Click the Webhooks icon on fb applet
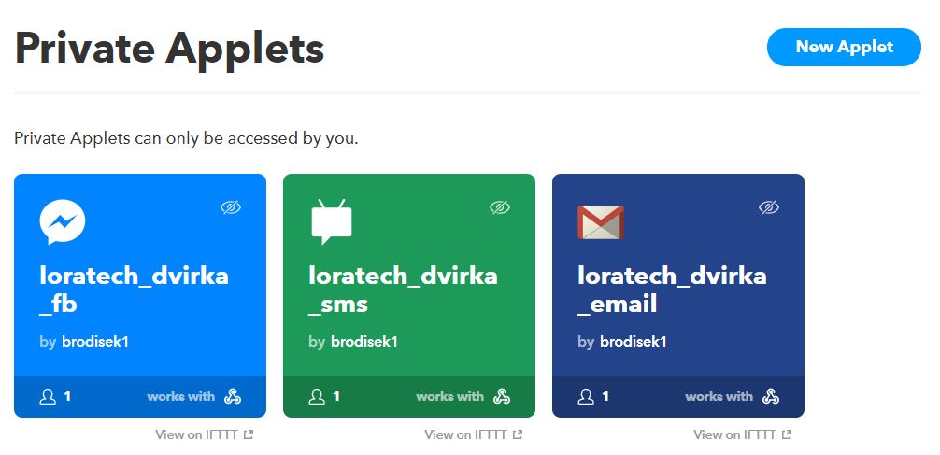The width and height of the screenshot is (940, 455). [233, 396]
